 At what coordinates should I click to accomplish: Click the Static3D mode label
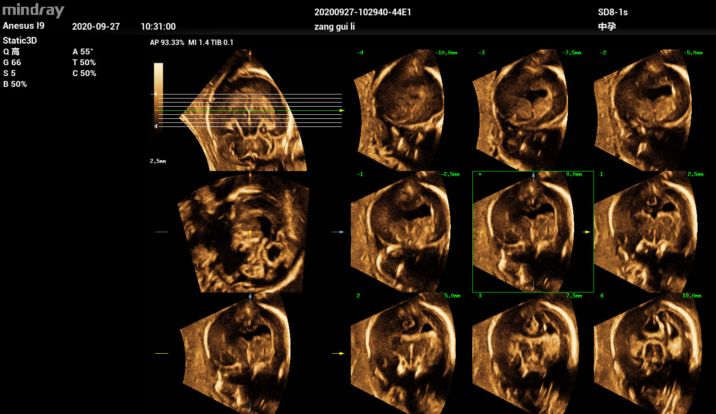click(x=20, y=40)
